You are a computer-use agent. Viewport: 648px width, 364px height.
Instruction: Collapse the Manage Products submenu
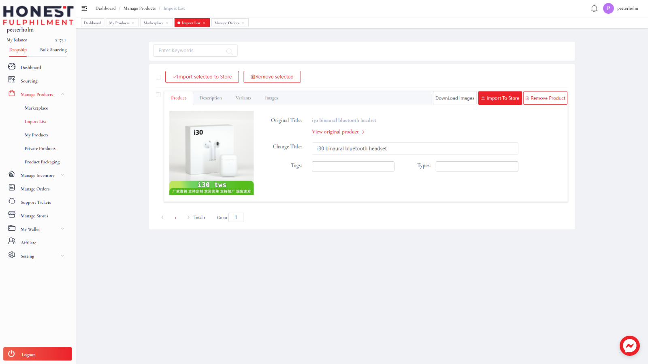[63, 94]
